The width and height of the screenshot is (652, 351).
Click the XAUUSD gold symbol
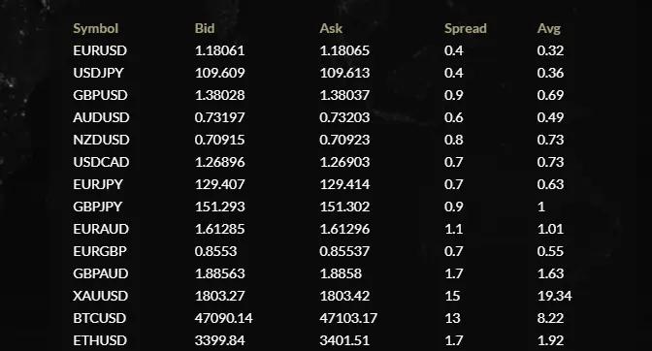point(100,296)
